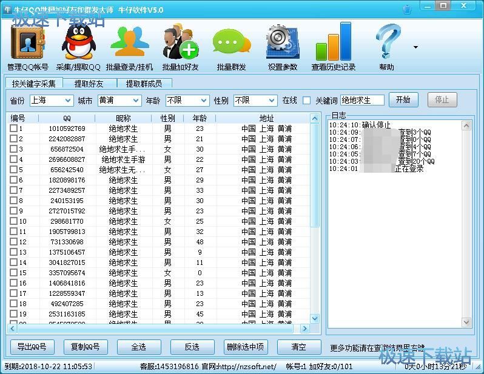Click the 地址 column header
Image resolution: width=484 pixels, height=374 pixels.
[x=263, y=118]
